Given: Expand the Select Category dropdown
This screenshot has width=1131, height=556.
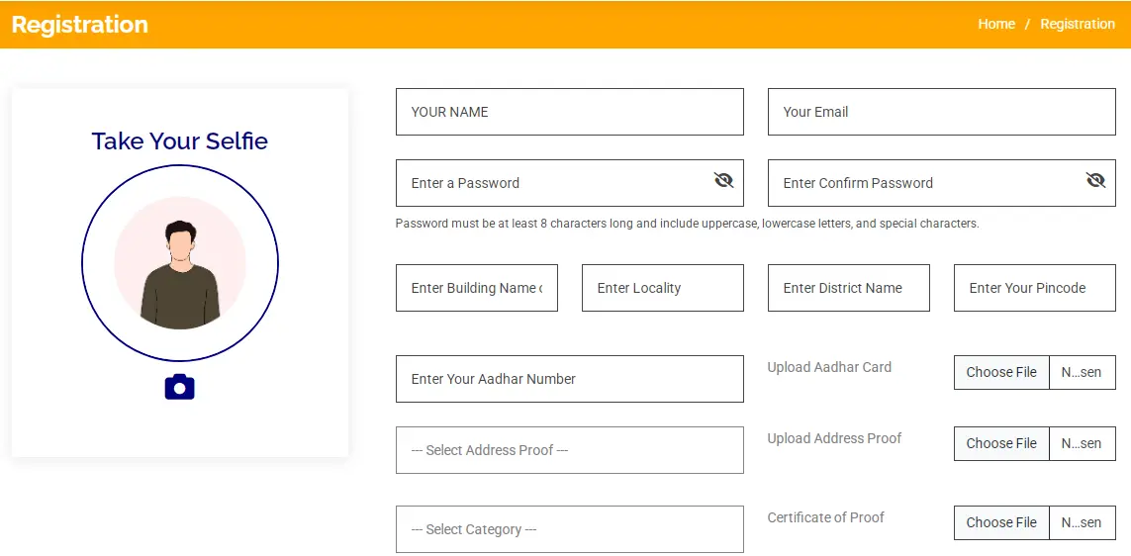Looking at the screenshot, I should [x=569, y=529].
